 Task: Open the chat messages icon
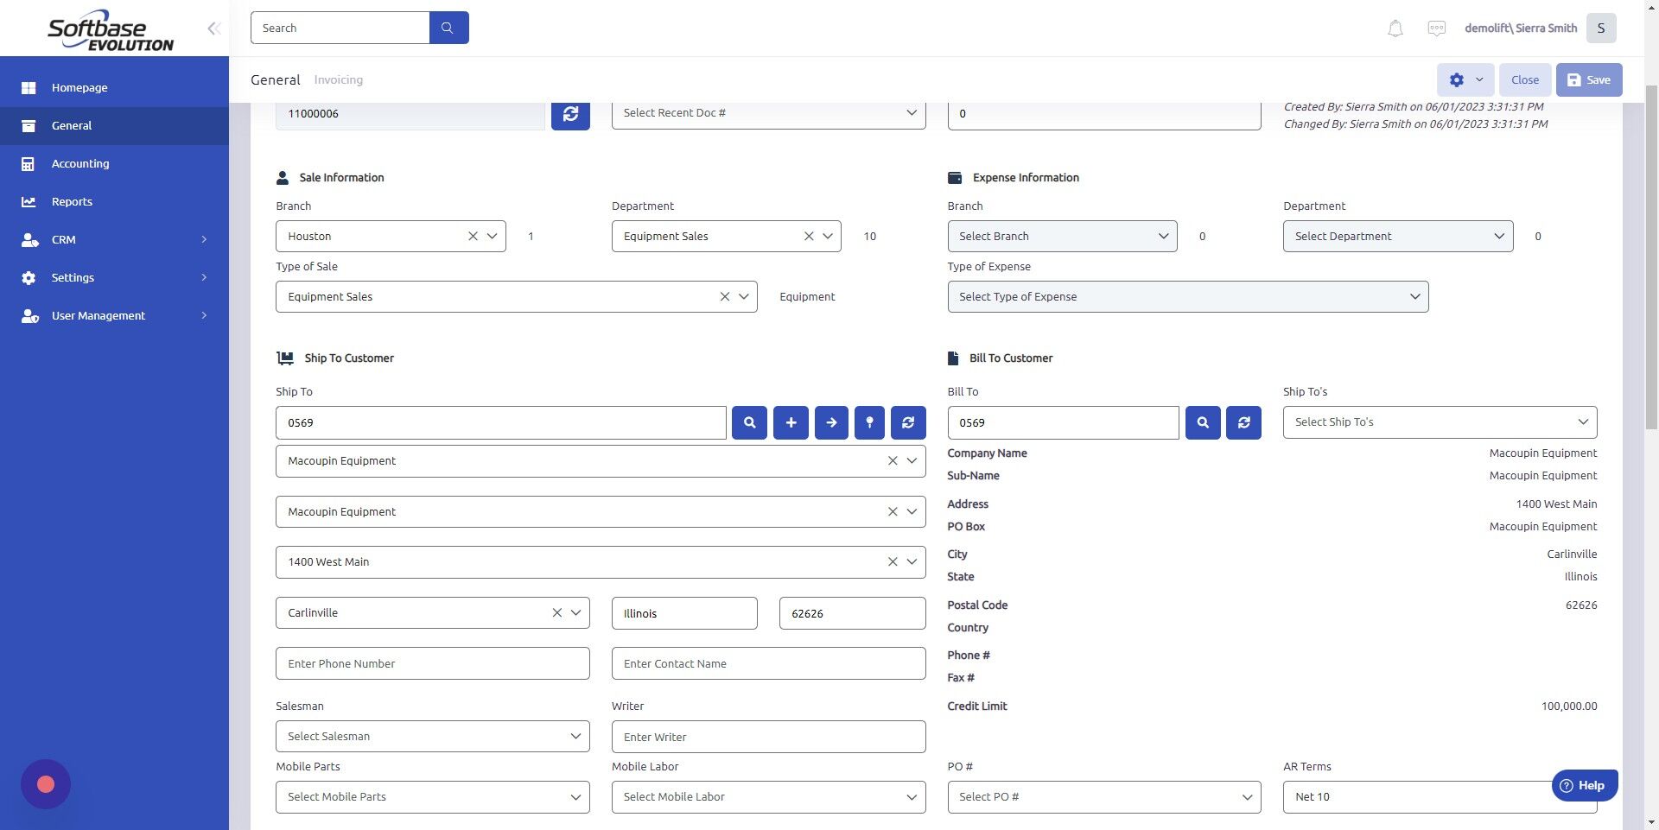coord(1436,29)
